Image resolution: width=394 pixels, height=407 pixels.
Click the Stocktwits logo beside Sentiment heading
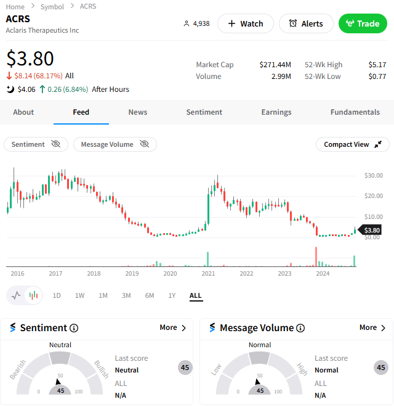[x=13, y=327]
